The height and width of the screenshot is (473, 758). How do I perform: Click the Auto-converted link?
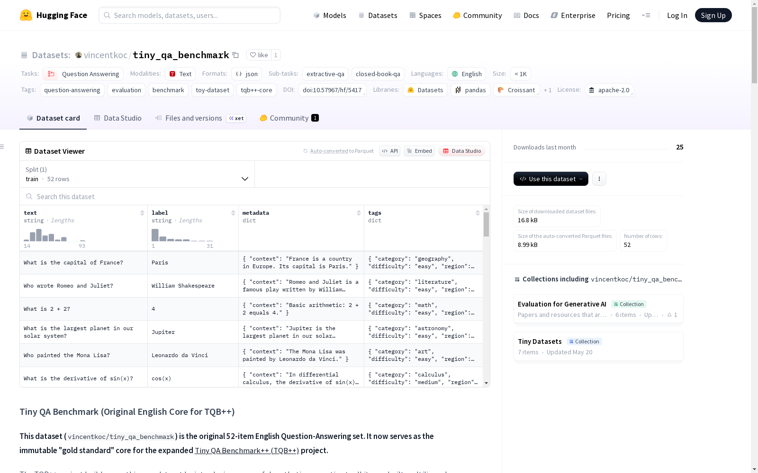tap(329, 151)
